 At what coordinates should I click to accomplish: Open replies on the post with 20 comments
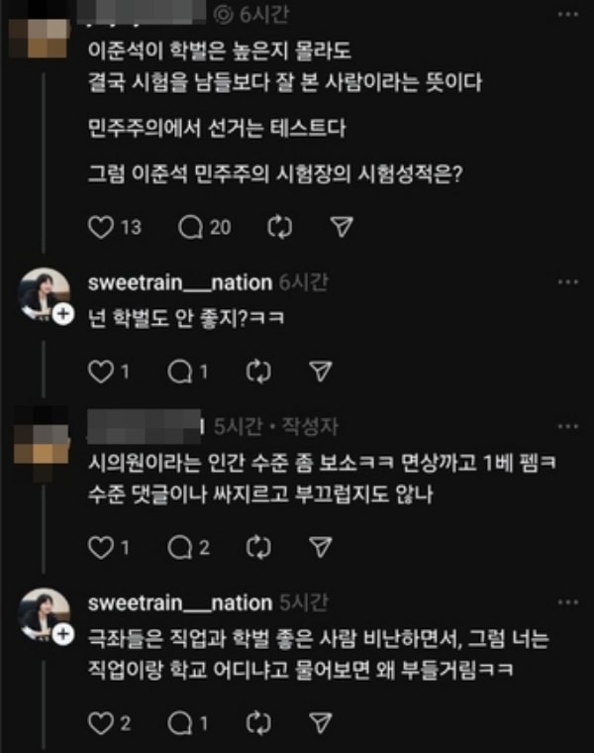(x=190, y=227)
